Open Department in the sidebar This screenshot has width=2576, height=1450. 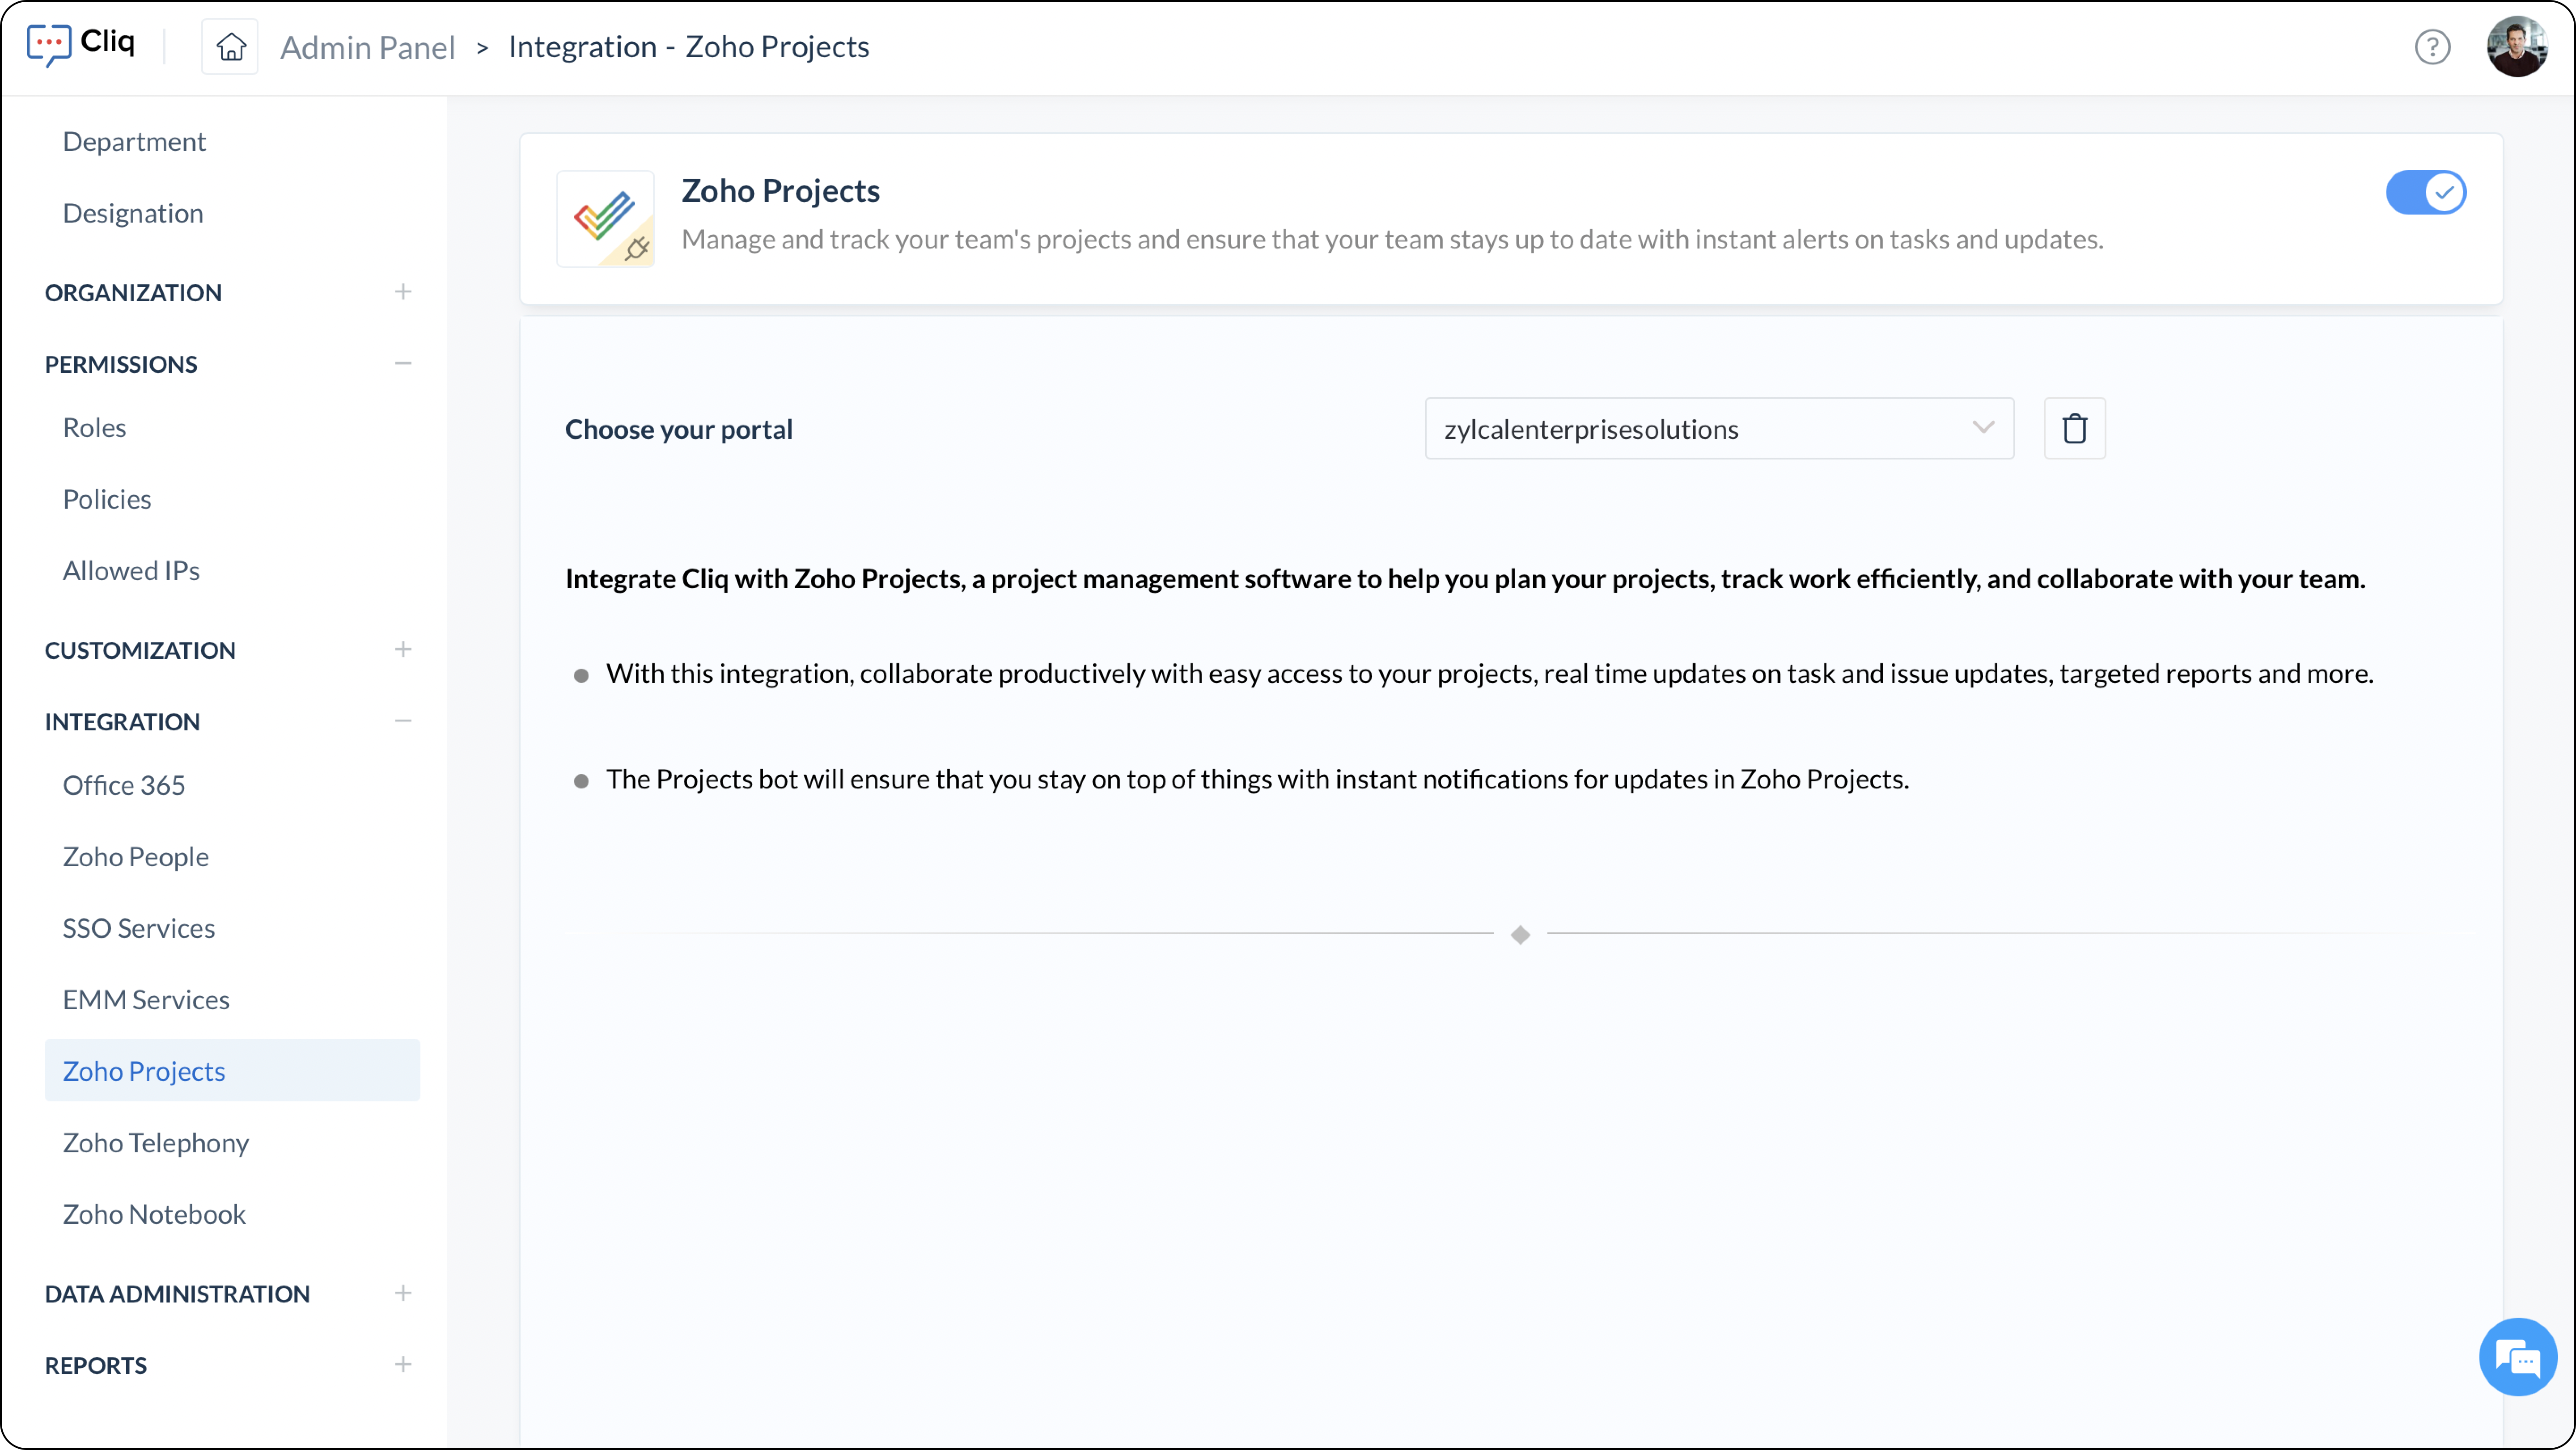click(134, 142)
